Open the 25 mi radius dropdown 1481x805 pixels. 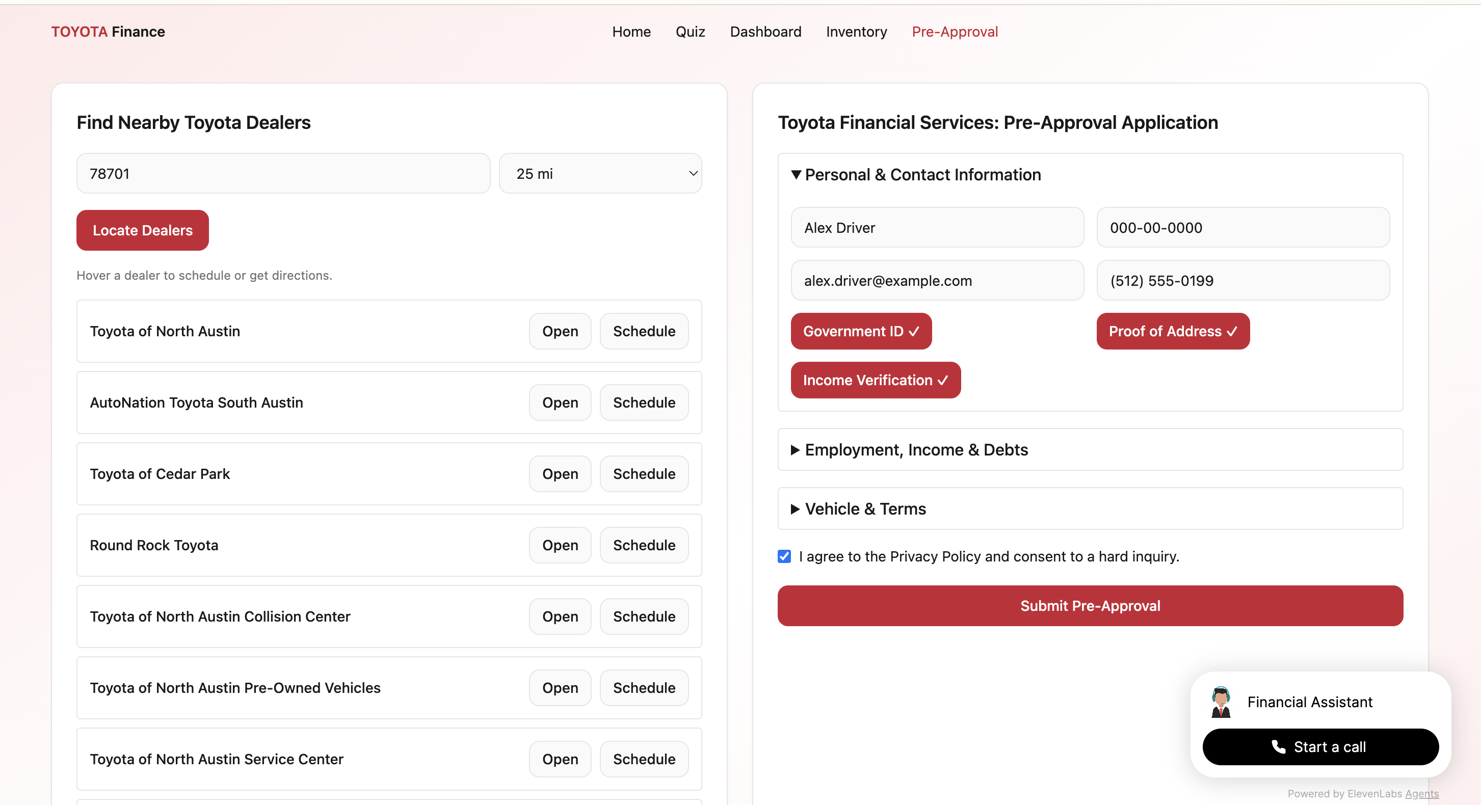pyautogui.click(x=600, y=174)
